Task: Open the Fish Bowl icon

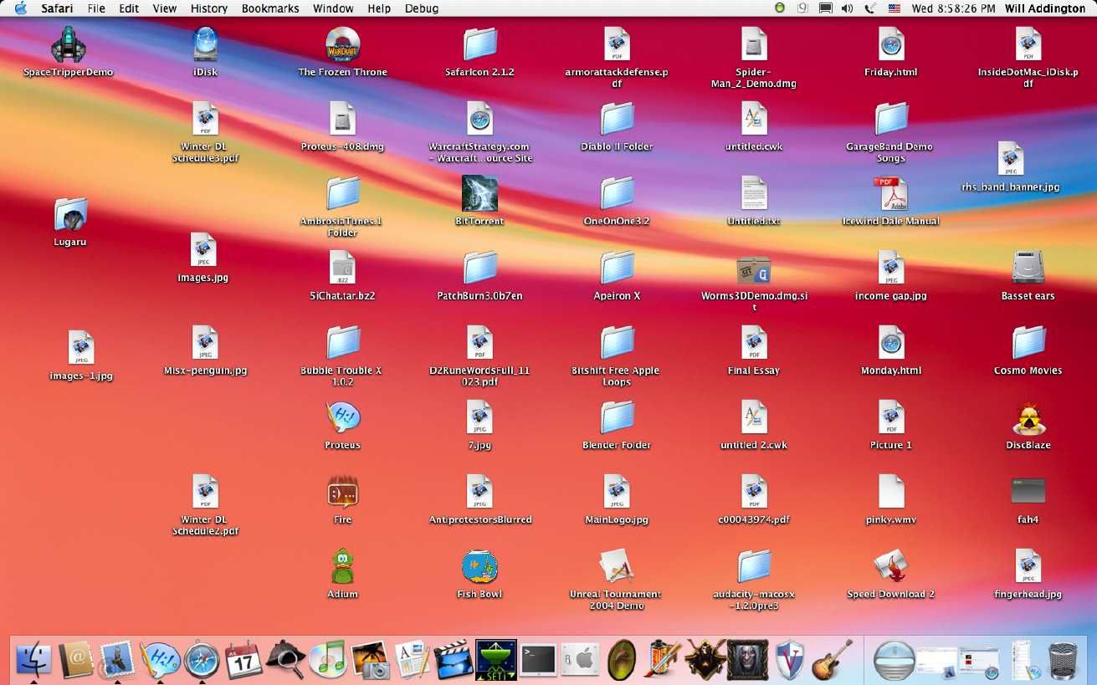Action: pos(479,566)
